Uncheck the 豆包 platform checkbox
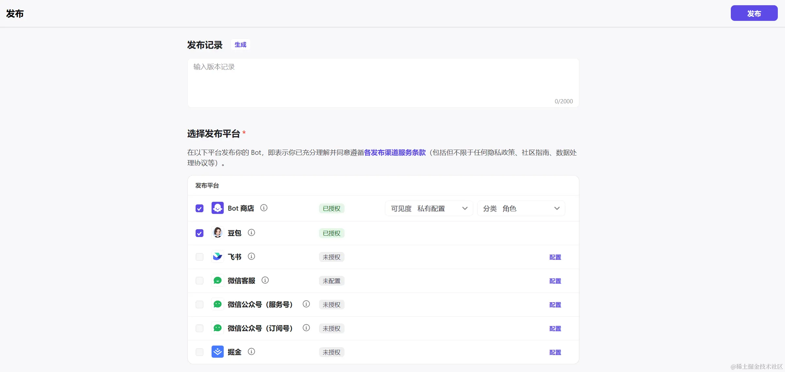785x372 pixels. click(x=200, y=233)
